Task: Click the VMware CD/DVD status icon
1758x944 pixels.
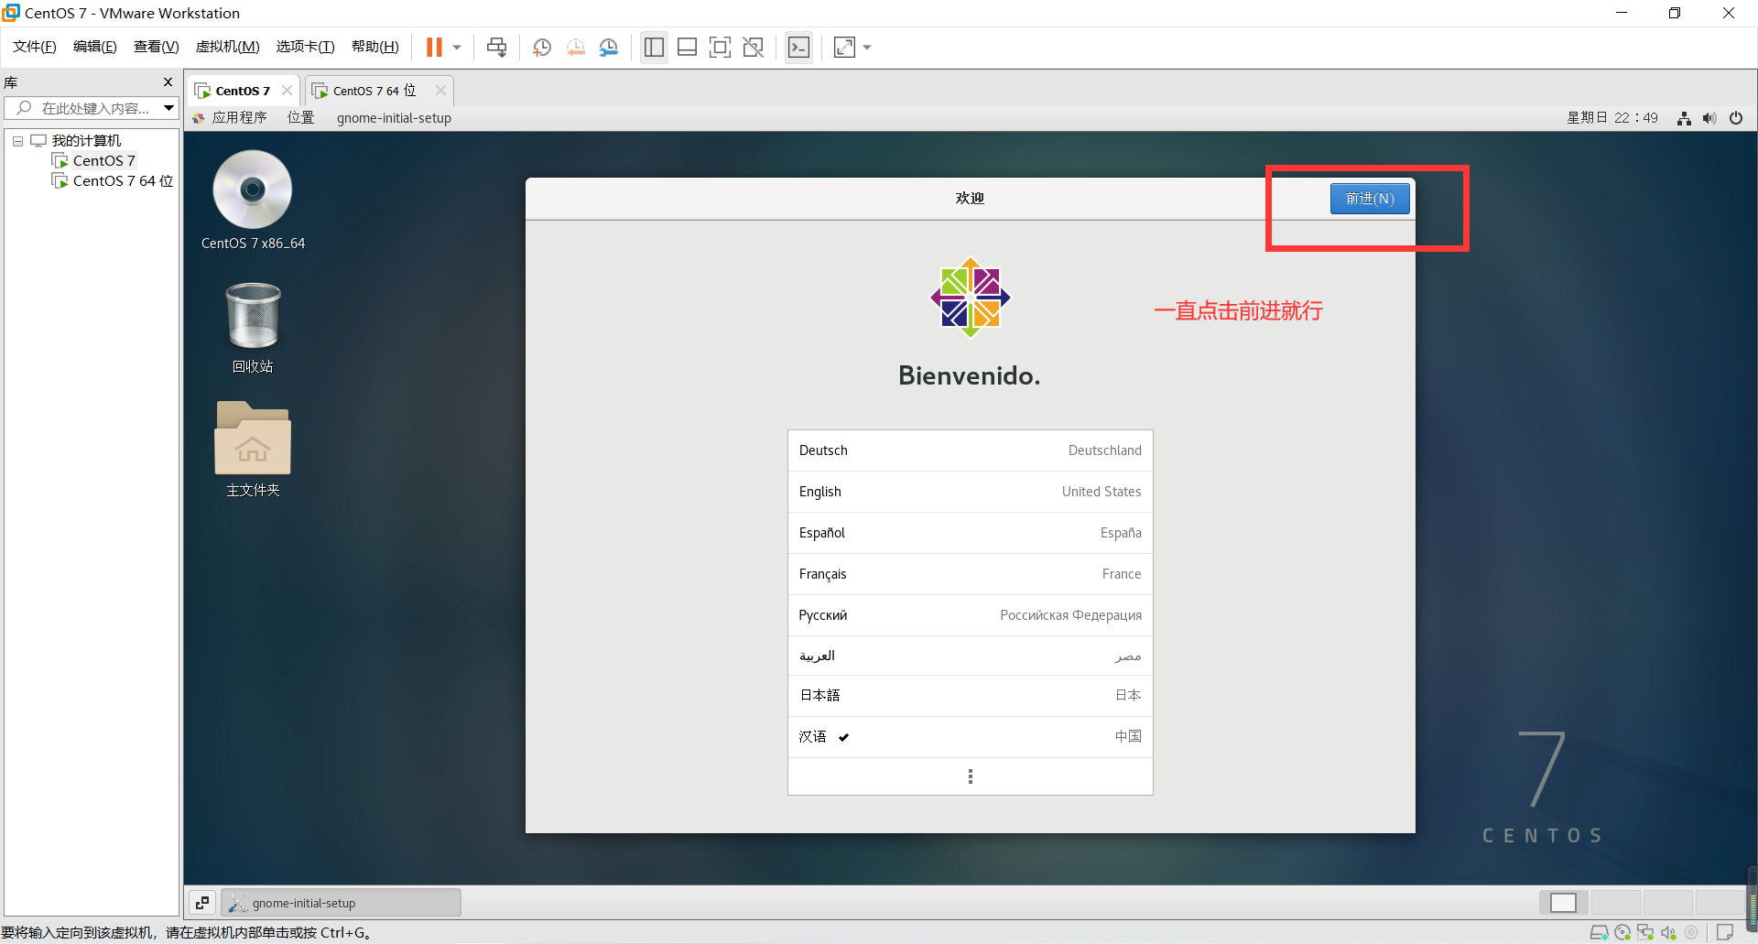Action: coord(1622,933)
